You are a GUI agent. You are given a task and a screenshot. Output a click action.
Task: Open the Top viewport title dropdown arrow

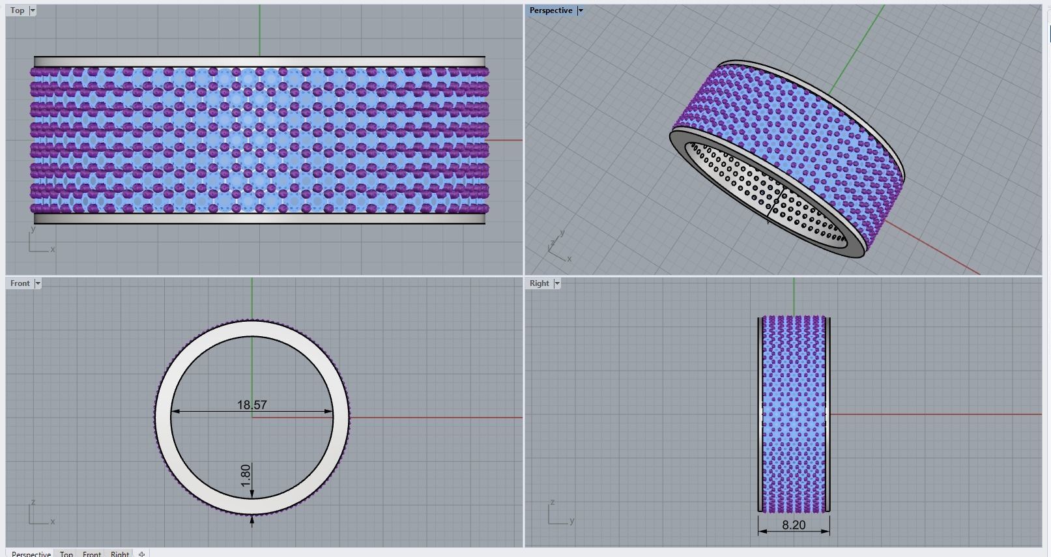[33, 10]
